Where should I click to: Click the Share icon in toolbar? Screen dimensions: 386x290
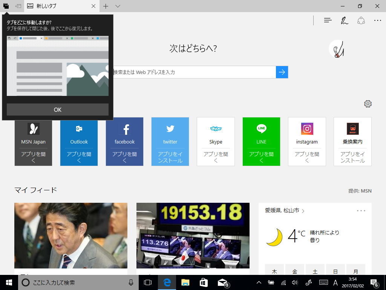point(361,20)
